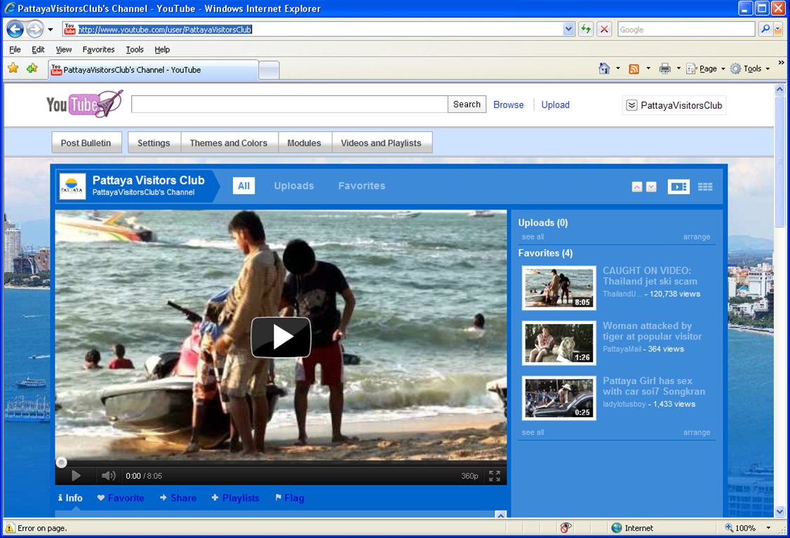
Task: Open the PattayaVisitorsClub account dropdown
Action: pyautogui.click(x=674, y=105)
